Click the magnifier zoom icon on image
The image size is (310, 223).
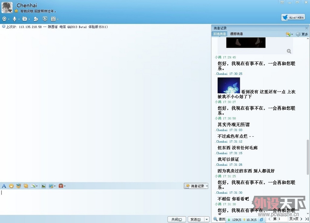(289, 51)
